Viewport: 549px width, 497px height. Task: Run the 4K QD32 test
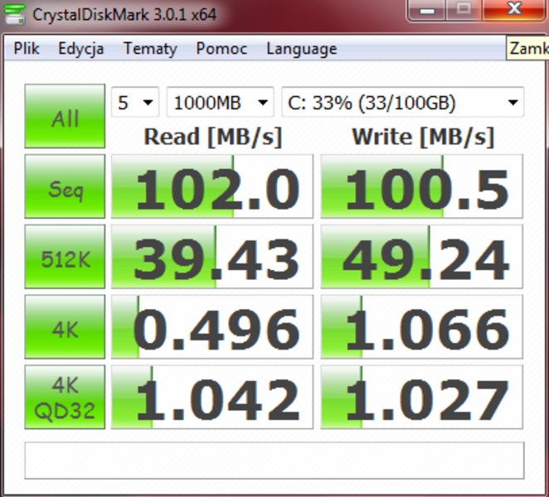(x=65, y=398)
